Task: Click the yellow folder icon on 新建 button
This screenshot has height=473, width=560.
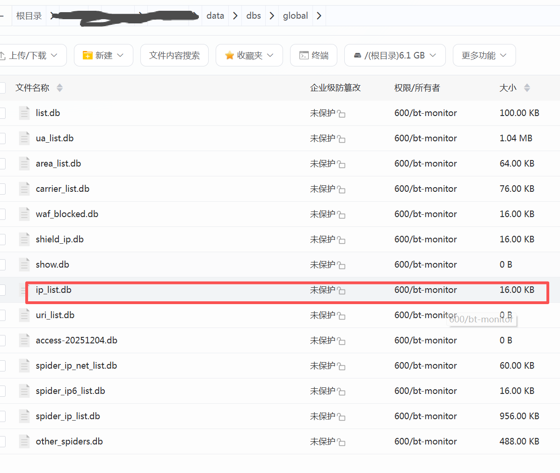Action: [x=87, y=55]
